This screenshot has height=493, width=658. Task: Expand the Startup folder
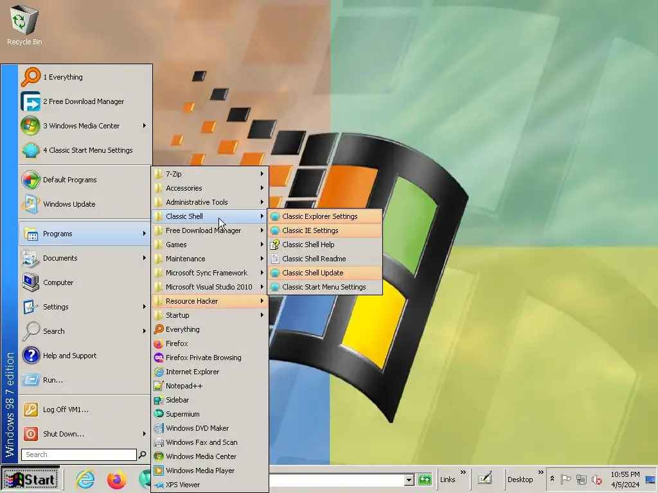click(x=210, y=315)
